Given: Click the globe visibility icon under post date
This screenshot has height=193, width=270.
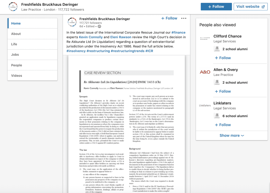Looking at the screenshot, I should [x=99, y=26].
